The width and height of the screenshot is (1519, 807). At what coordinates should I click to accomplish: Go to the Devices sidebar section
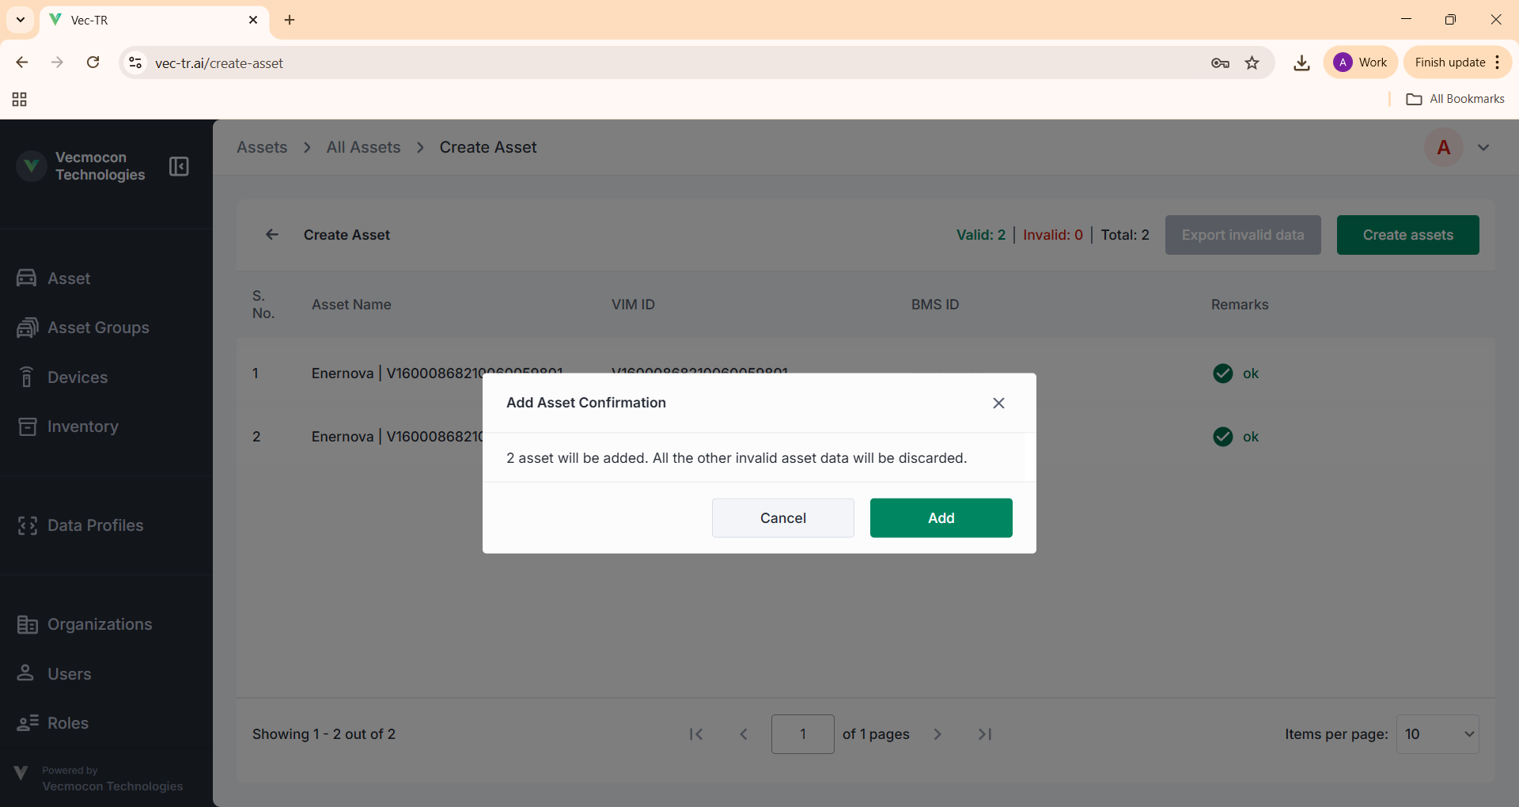[78, 377]
